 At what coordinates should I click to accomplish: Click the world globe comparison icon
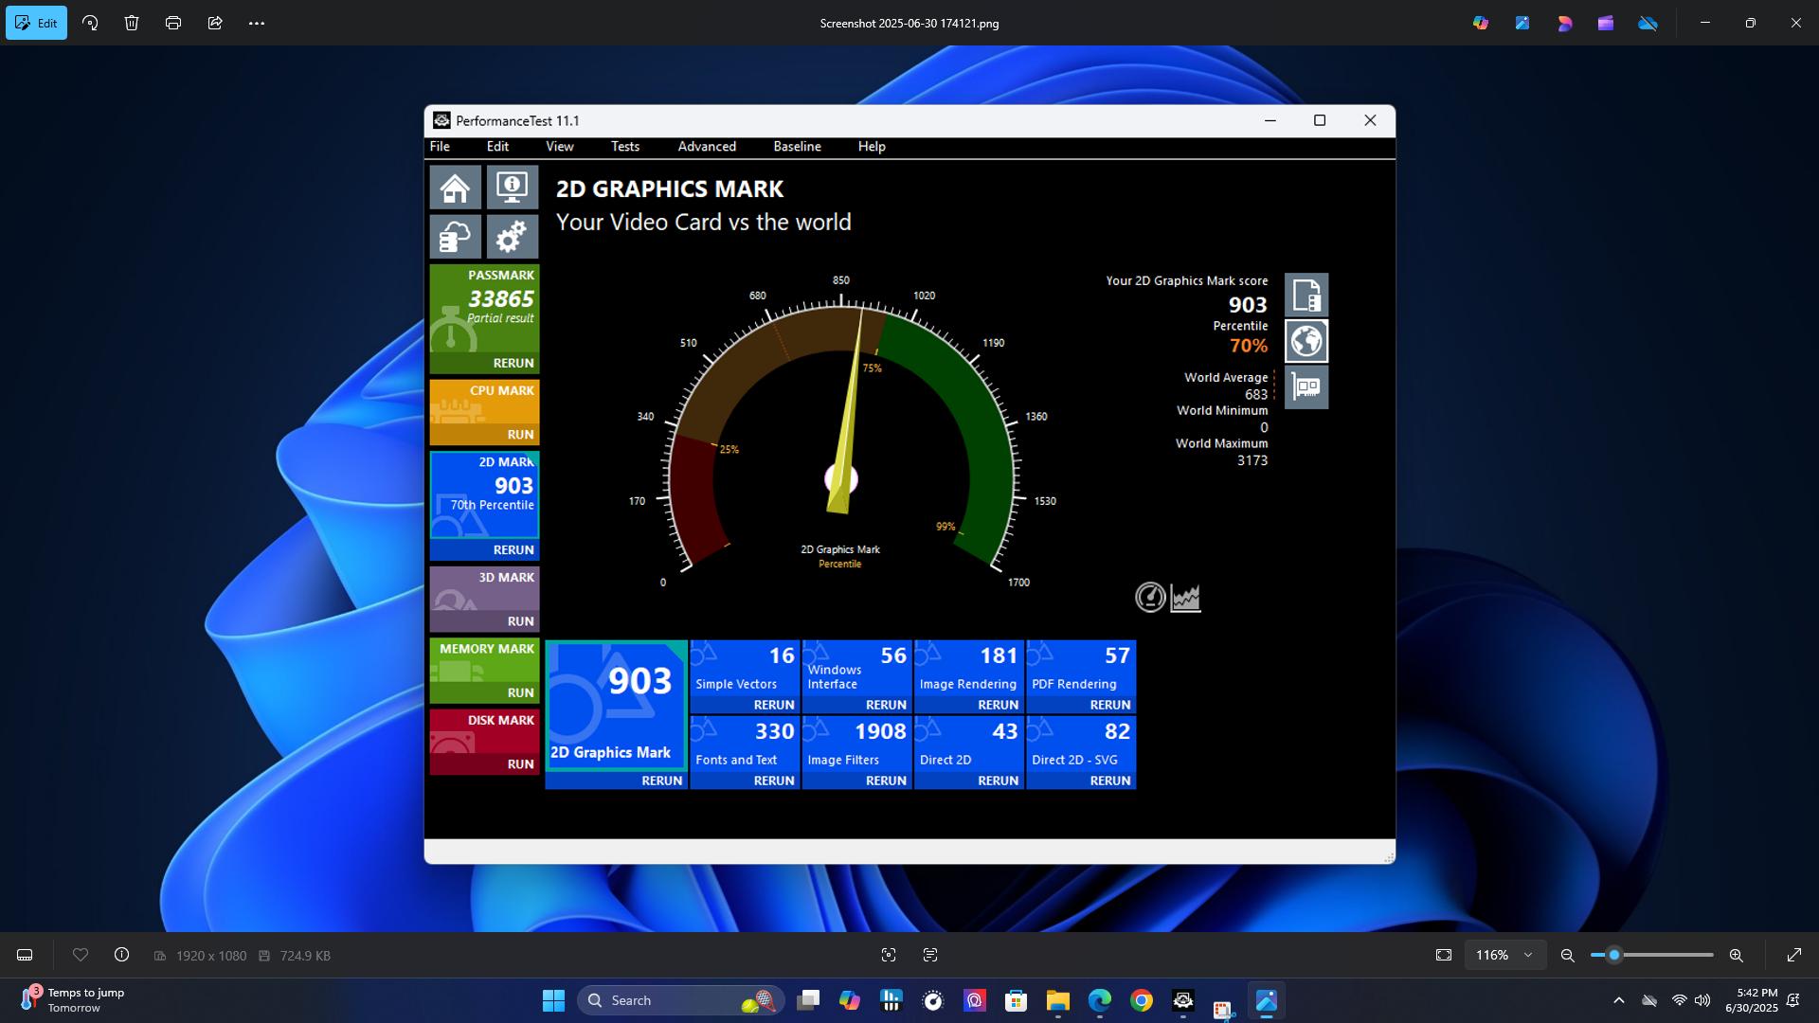pyautogui.click(x=1306, y=341)
